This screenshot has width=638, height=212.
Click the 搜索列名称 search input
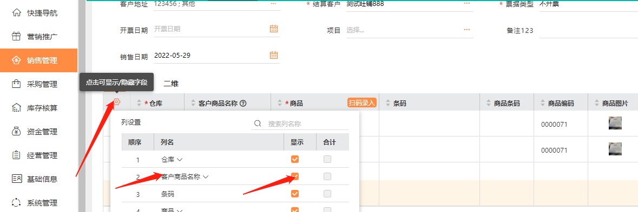click(x=307, y=124)
